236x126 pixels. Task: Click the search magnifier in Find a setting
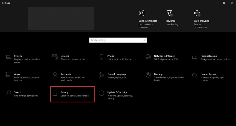(x=144, y=40)
